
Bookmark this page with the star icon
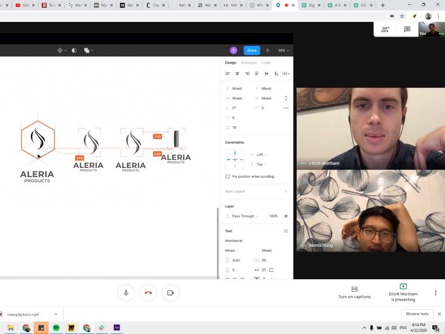coord(402,16)
